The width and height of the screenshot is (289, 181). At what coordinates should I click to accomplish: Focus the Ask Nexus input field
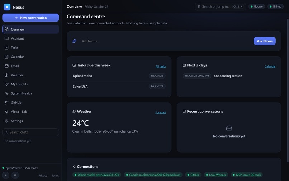(166, 41)
